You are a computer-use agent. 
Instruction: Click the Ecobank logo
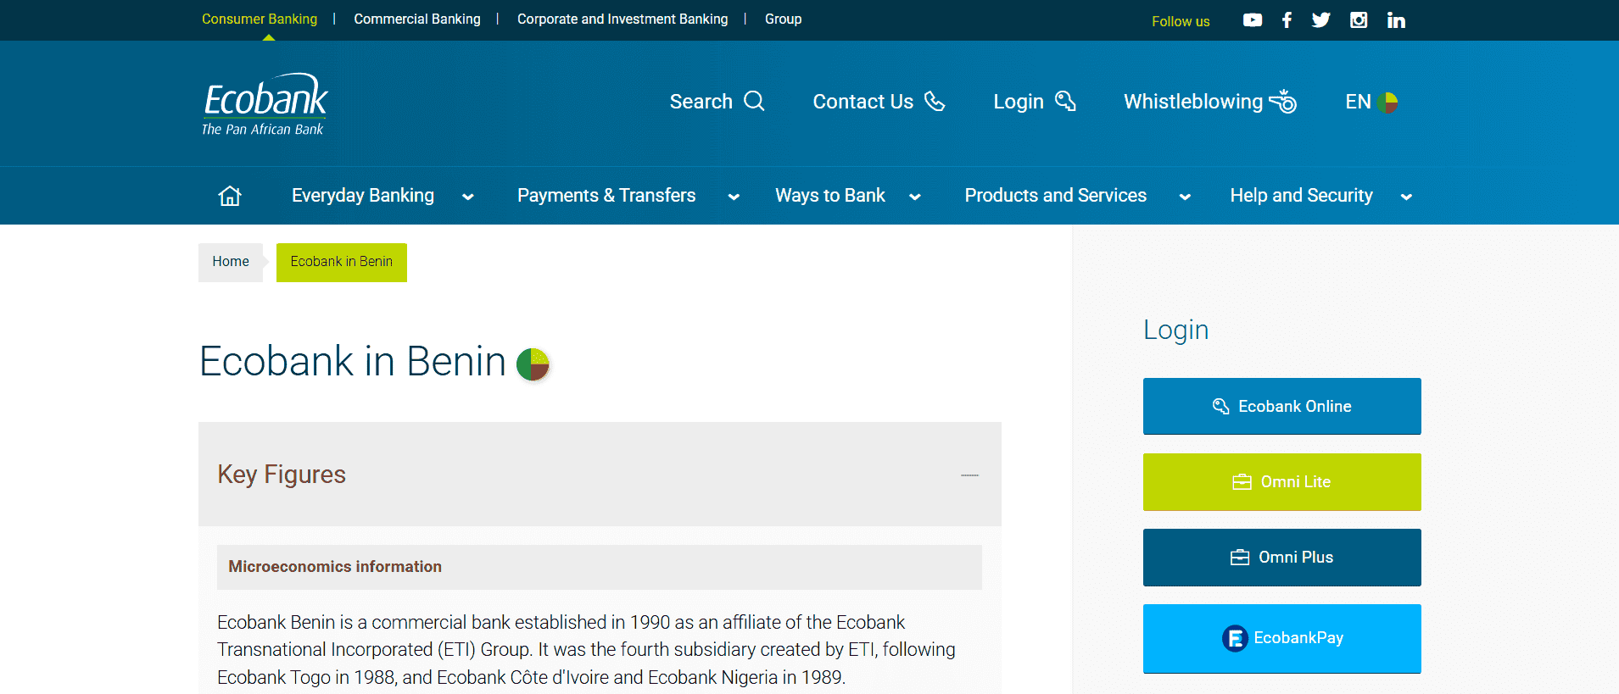[265, 105]
